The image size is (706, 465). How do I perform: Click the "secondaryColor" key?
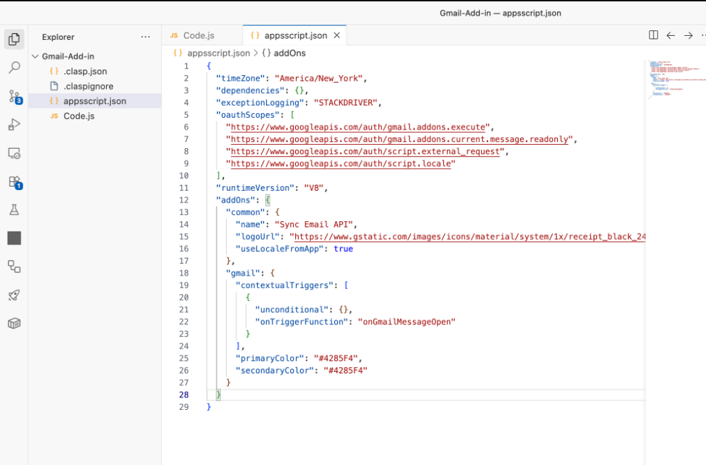tap(274, 371)
